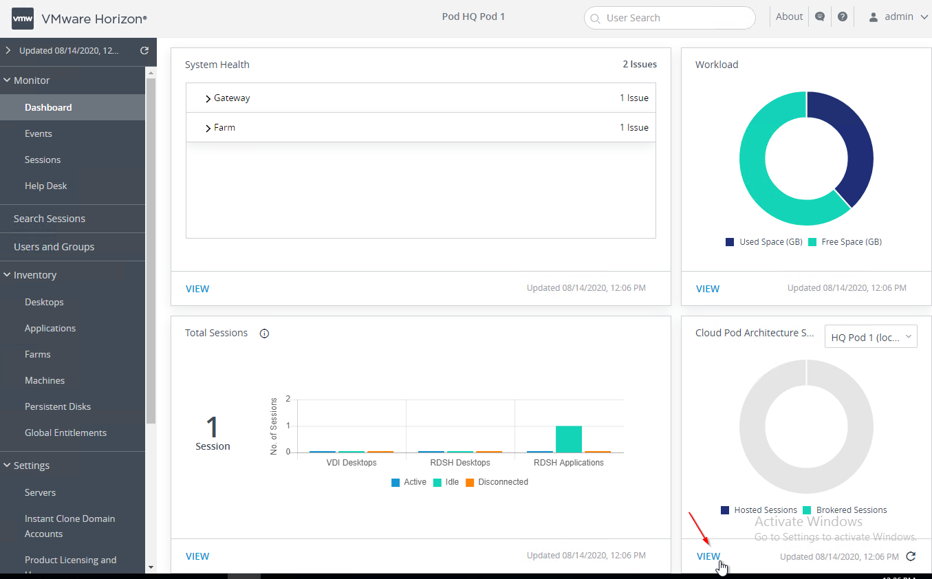Viewport: 932px width, 579px height.
Task: Click the VDI Desktops axis label
Action: coord(351,463)
